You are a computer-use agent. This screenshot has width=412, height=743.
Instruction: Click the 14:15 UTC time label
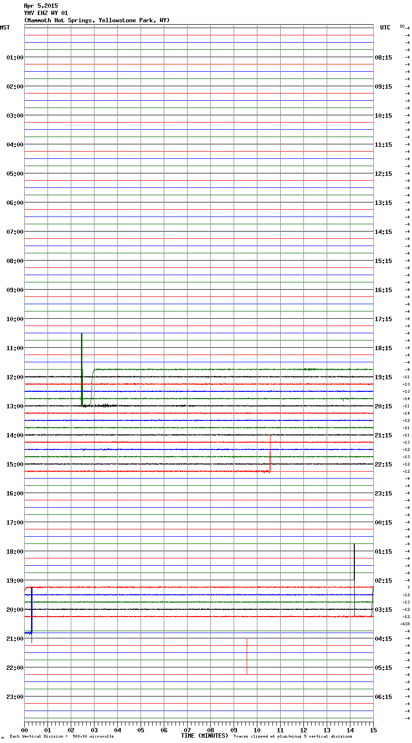point(383,232)
